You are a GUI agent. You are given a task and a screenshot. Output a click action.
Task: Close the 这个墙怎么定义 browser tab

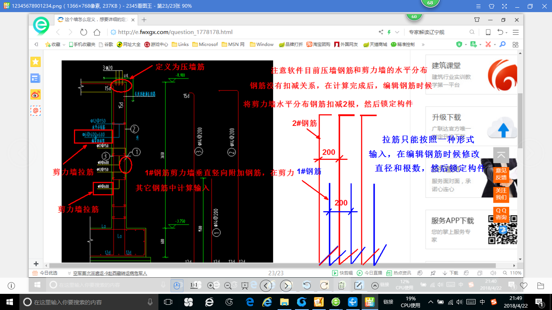pos(134,19)
